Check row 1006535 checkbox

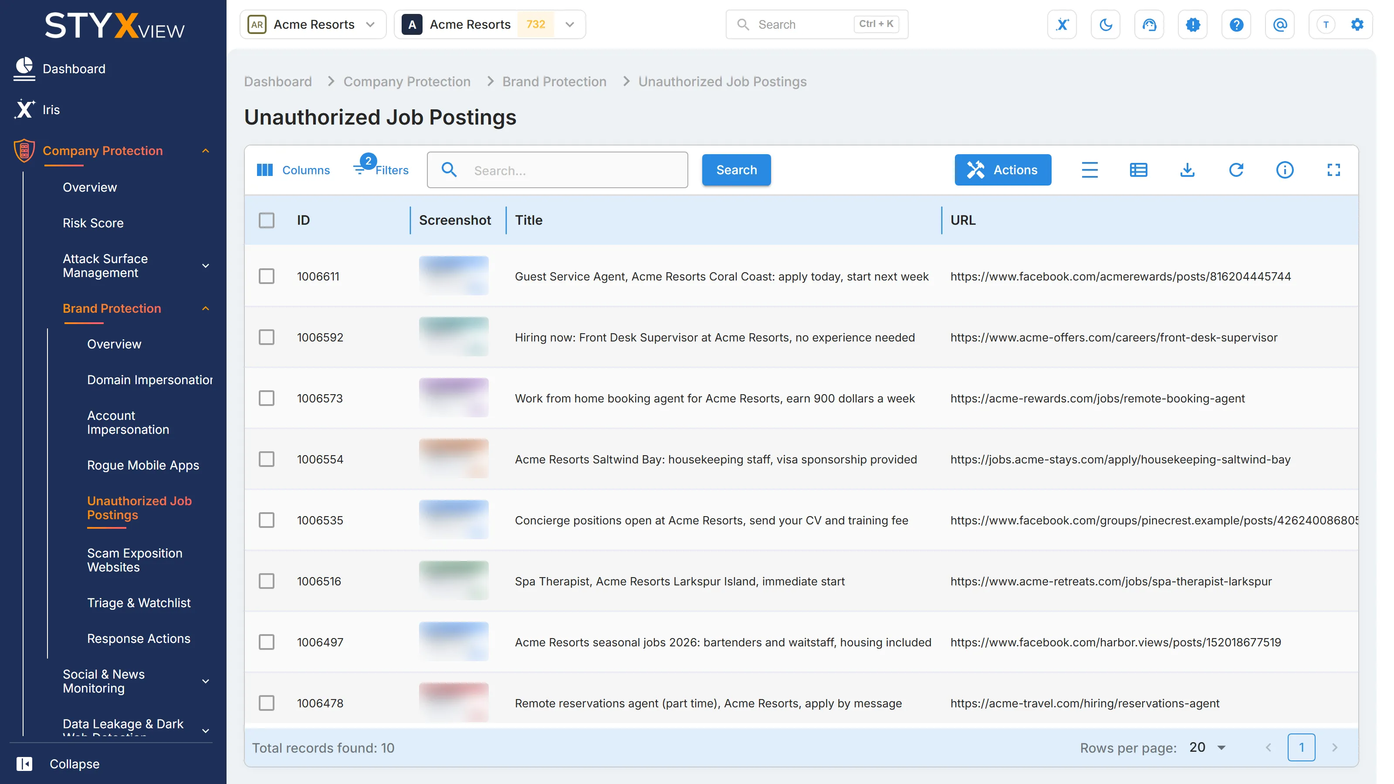tap(267, 520)
